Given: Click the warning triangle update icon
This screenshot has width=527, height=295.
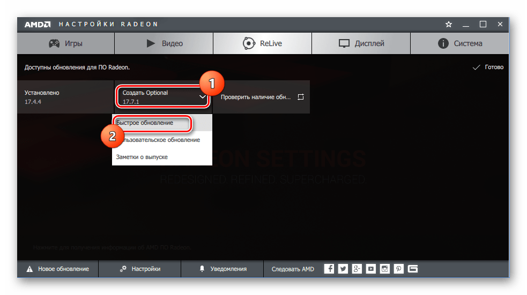Looking at the screenshot, I should [x=29, y=269].
